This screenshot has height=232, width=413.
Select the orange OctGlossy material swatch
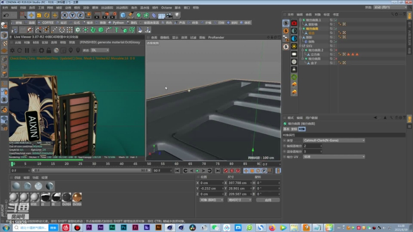click(77, 198)
